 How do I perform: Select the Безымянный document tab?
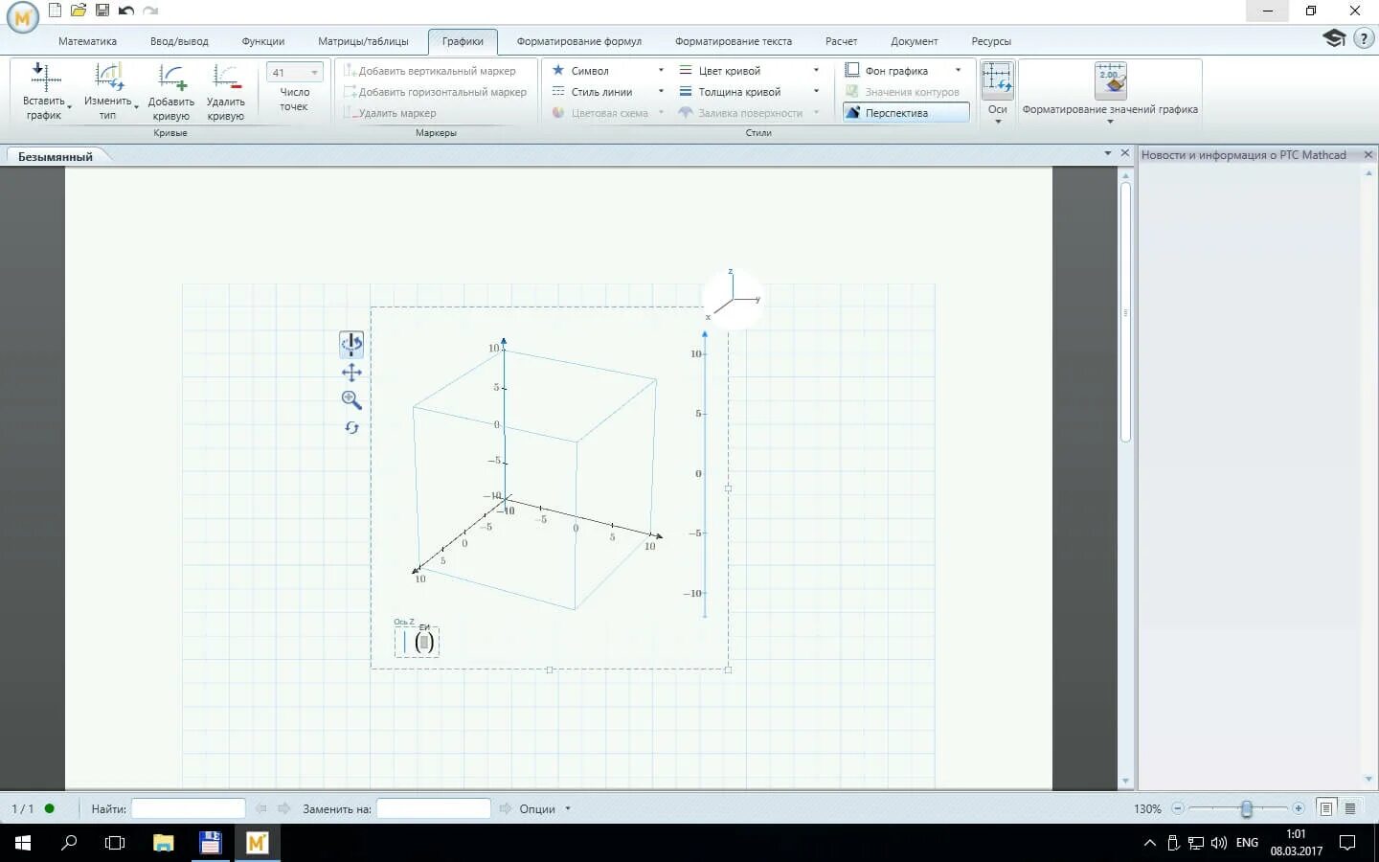tap(56, 156)
